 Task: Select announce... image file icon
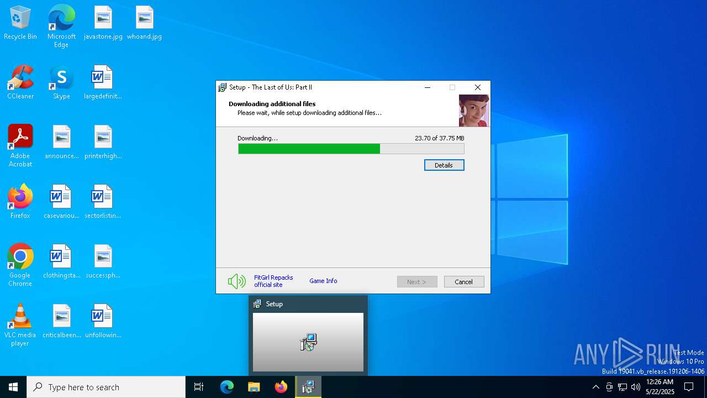tap(61, 143)
